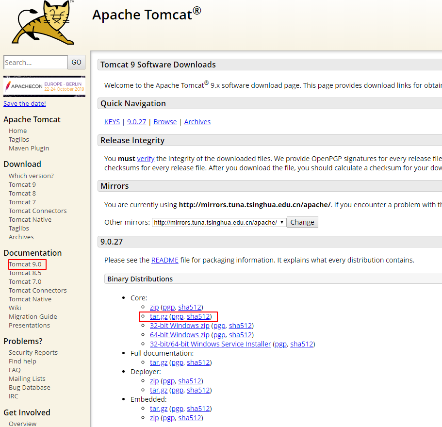Open Which version? under Download

click(31, 176)
